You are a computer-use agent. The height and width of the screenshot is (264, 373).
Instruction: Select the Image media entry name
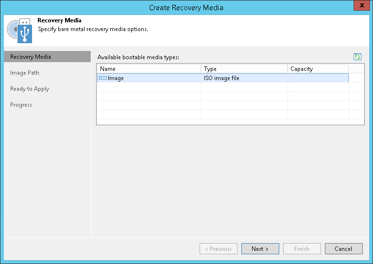click(x=116, y=78)
